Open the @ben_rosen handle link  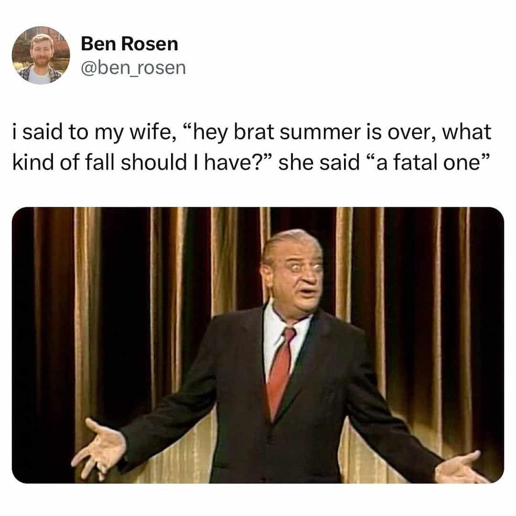133,68
